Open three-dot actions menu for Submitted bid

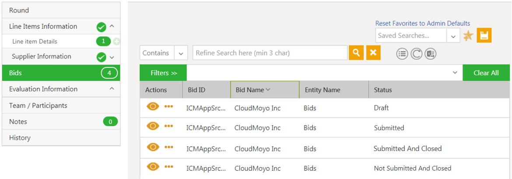(169, 126)
